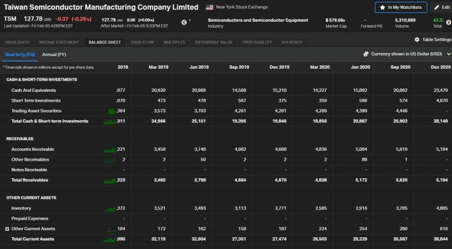
Task: Click the right arrow carousel icon
Action: tap(448, 22)
